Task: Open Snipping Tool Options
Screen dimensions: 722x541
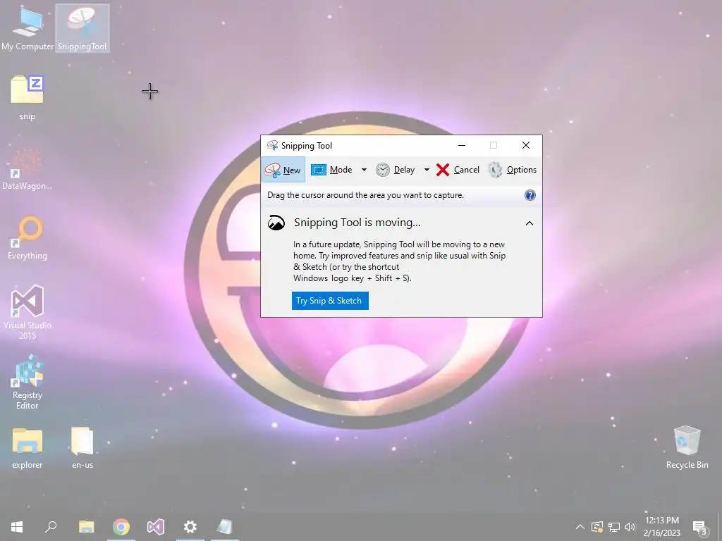Action: point(512,170)
